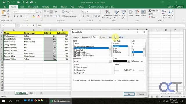Image resolution: width=186 pixels, height=104 pixels.
Task: Open Find & Select menu
Action: [171, 14]
